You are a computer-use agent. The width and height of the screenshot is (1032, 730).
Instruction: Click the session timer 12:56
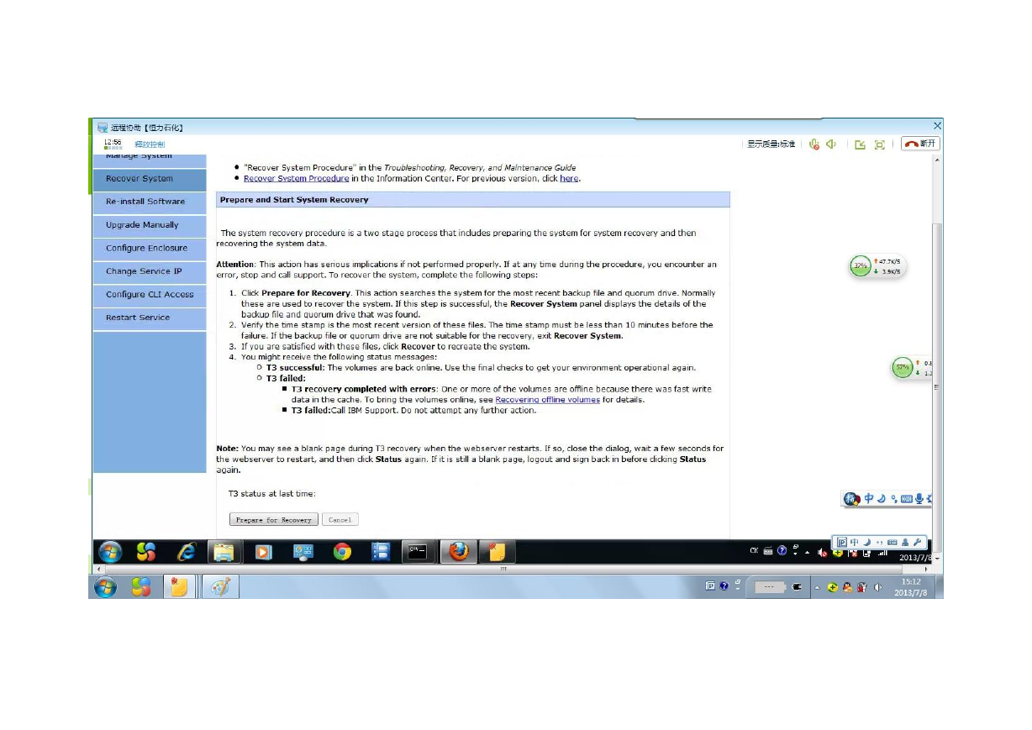coord(113,142)
